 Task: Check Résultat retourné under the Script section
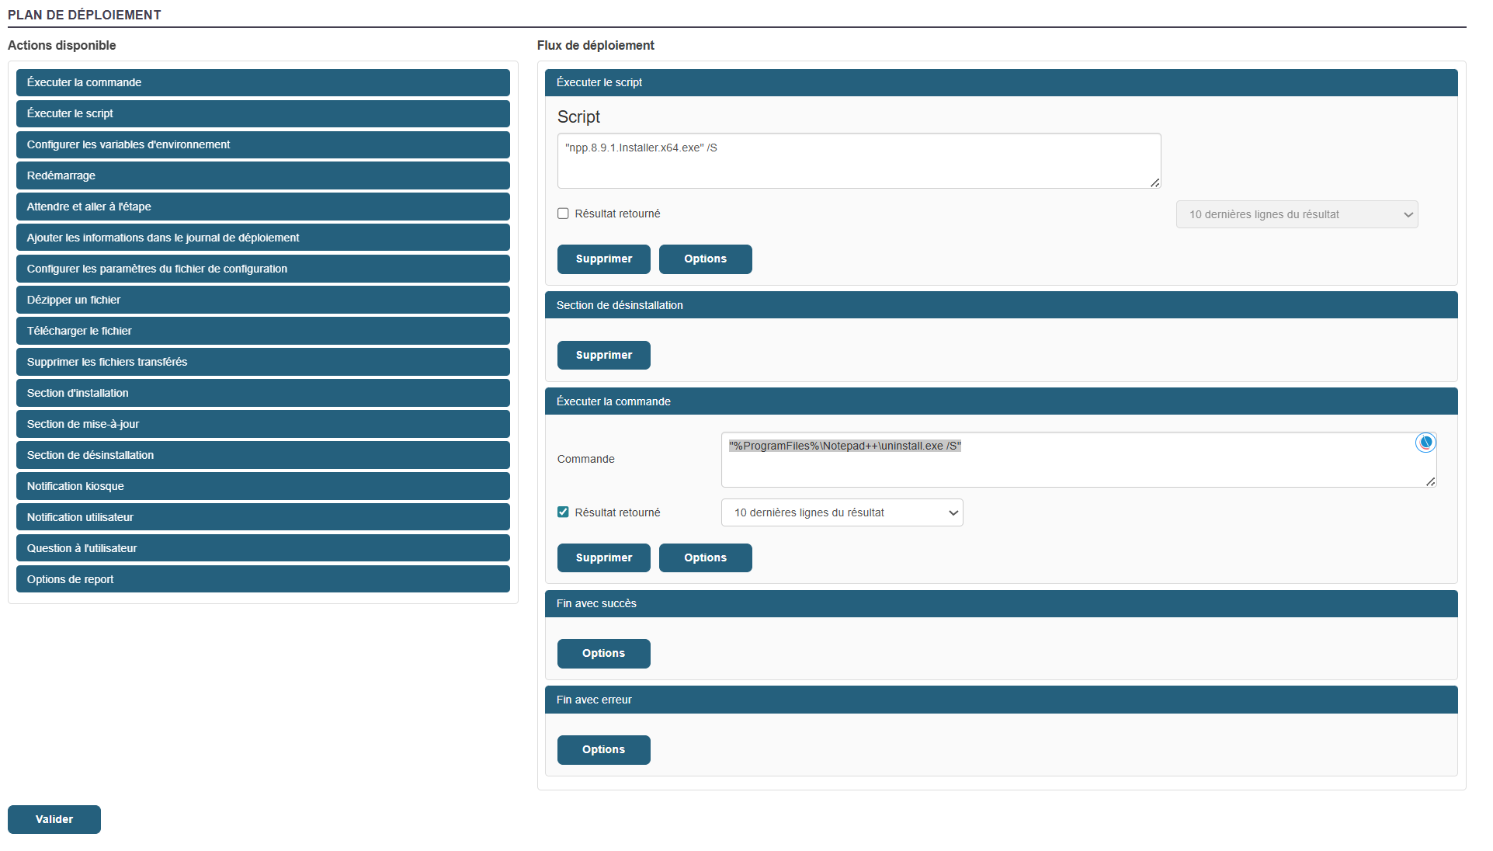[563, 214]
